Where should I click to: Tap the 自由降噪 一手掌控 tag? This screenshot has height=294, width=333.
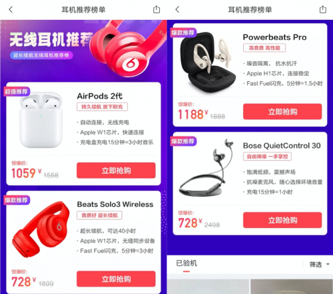pos(267,156)
